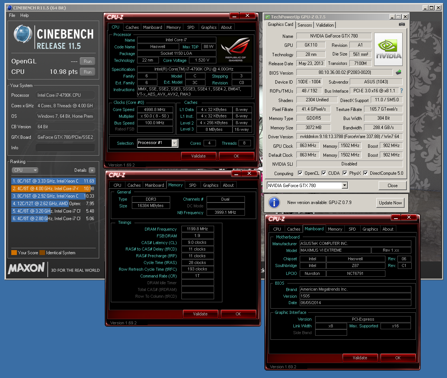Open About tab in memory CPU-Z window
Viewport: 447px width, 378px height.
coord(228,185)
